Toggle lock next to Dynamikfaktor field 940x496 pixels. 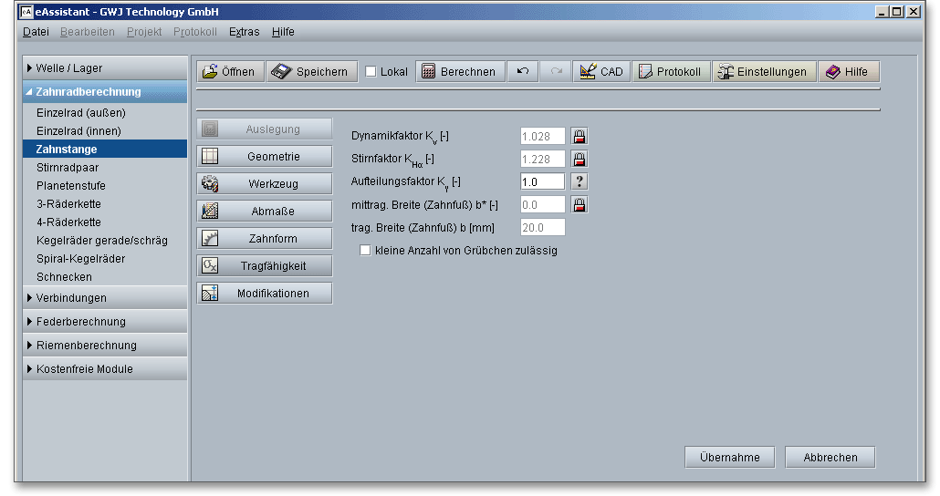tap(580, 136)
